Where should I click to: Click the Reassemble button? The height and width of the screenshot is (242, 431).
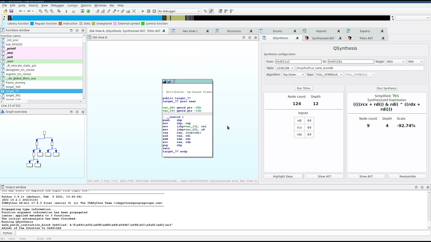(x=407, y=176)
